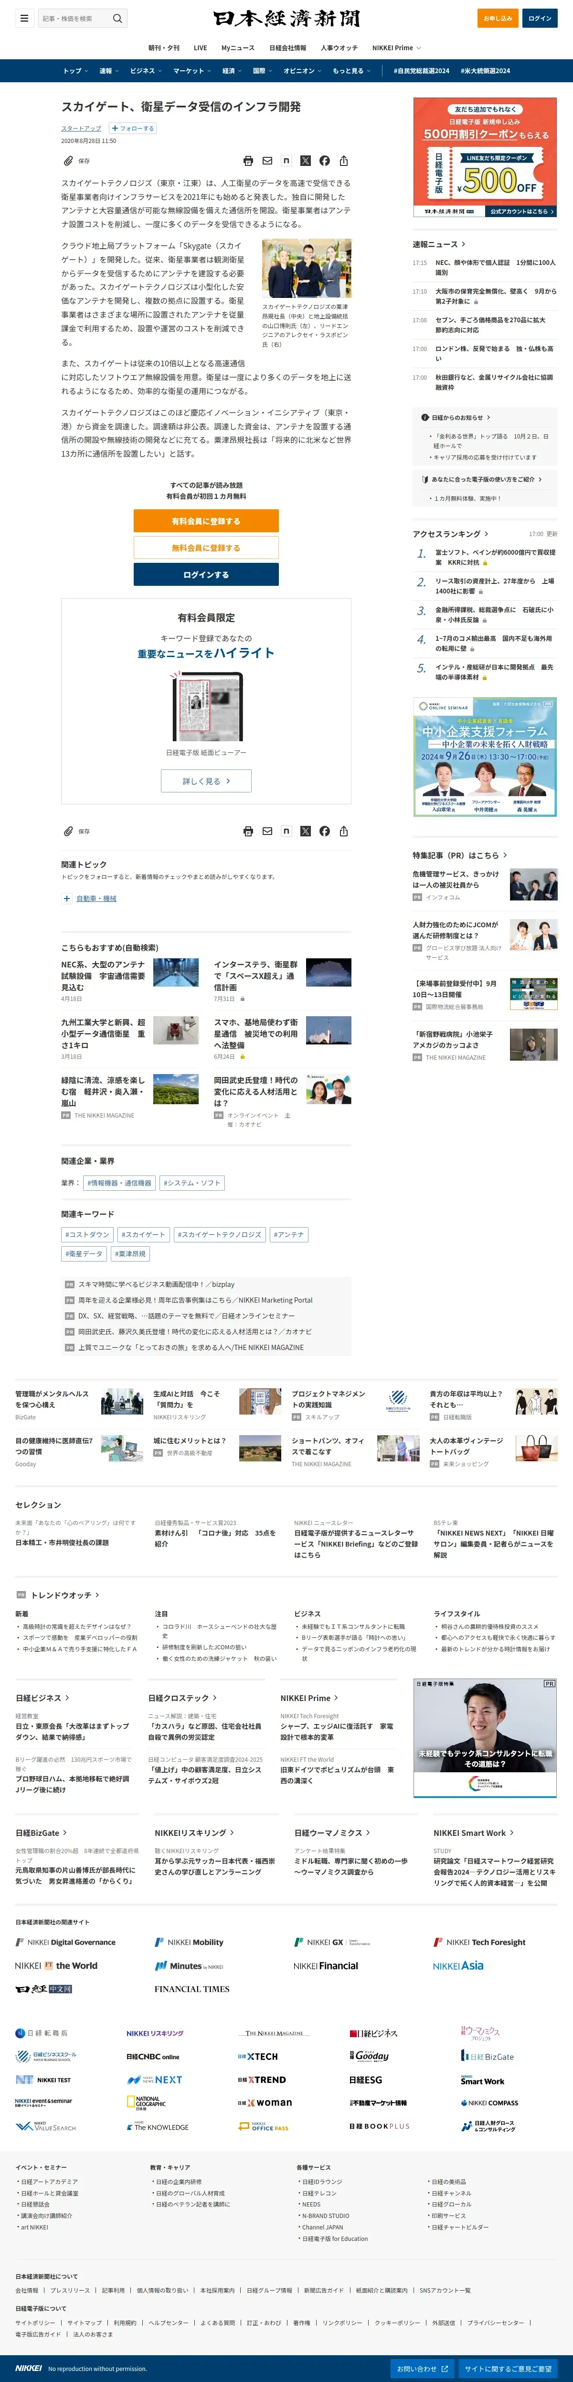Toggle フォローする for スタートアップ

tap(133, 129)
